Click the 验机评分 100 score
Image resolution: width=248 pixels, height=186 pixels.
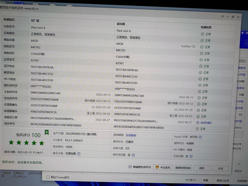tap(28, 135)
